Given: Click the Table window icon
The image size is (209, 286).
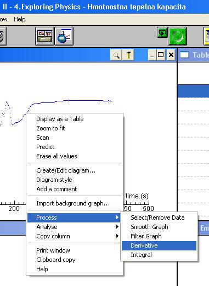Looking at the screenshot, I should point(184,55).
